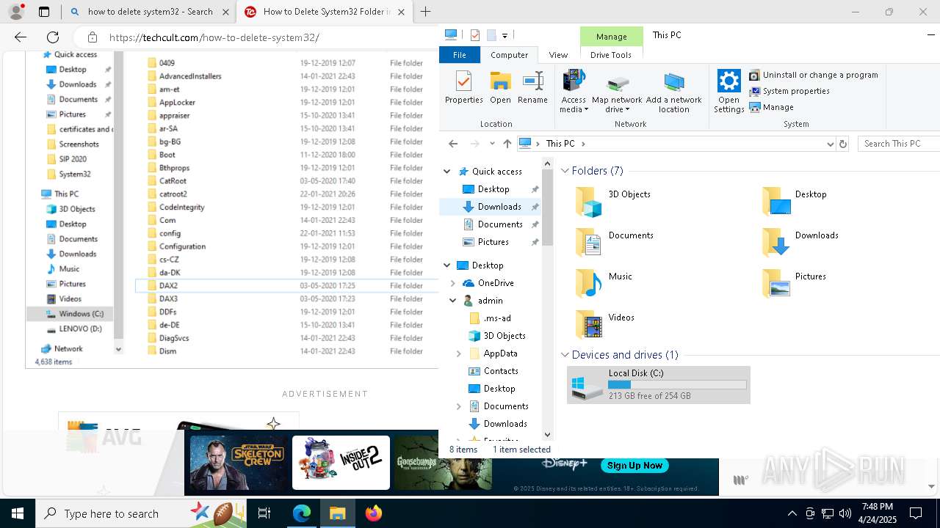Click the Sign Up Now Disney+ button
Image resolution: width=940 pixels, height=528 pixels.
coord(634,466)
